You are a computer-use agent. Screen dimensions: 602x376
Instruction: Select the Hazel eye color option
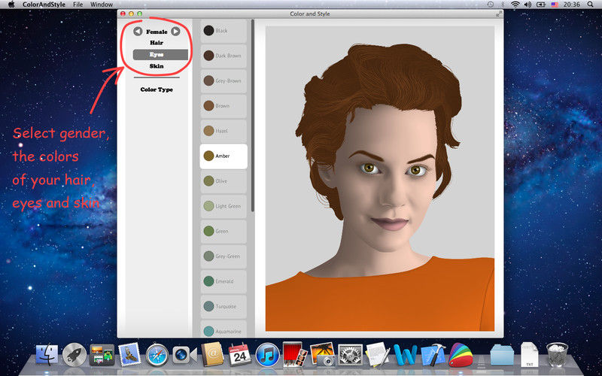[x=223, y=131]
